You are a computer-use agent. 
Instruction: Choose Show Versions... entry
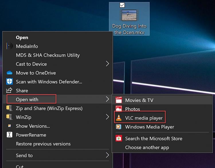click(57, 126)
